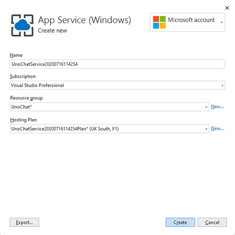Click the 'Subscription' label
This screenshot has width=235, height=235.
tap(23, 76)
